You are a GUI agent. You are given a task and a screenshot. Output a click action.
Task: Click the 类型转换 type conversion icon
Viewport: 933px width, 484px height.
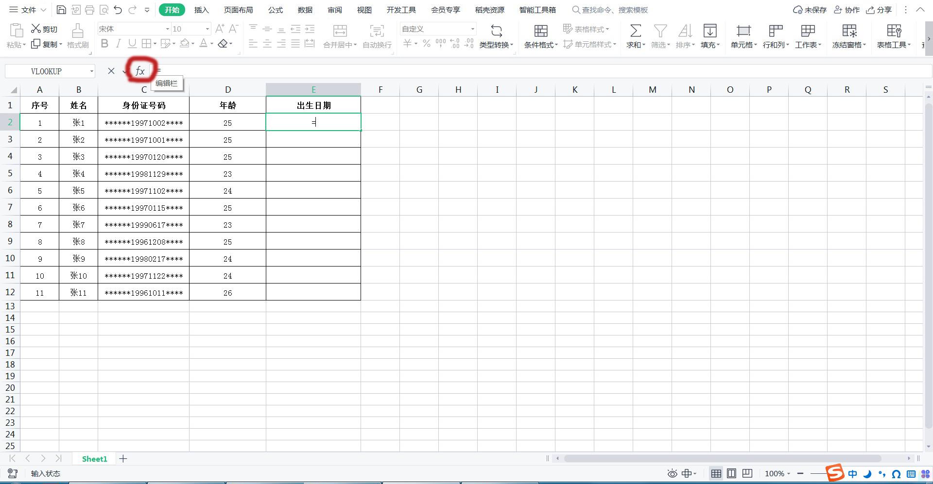[496, 31]
